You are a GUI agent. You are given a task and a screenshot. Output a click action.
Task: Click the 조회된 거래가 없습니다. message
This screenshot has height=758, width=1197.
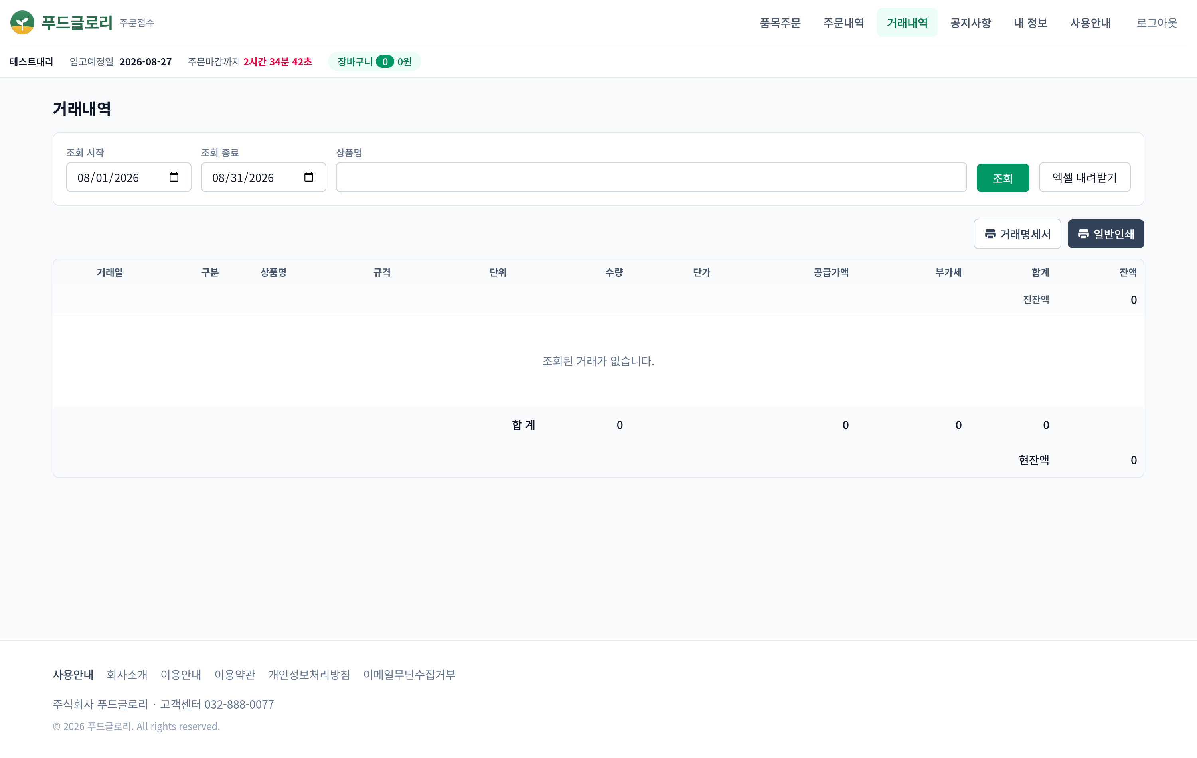[x=598, y=361]
